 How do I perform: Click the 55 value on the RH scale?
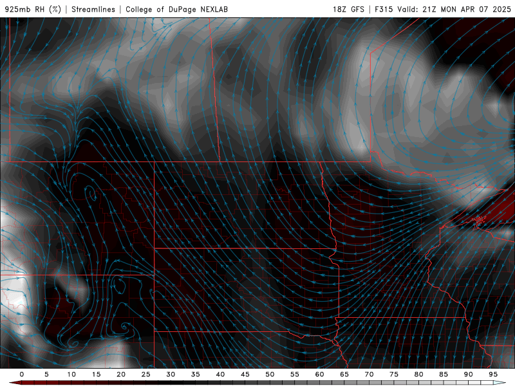tap(295, 374)
